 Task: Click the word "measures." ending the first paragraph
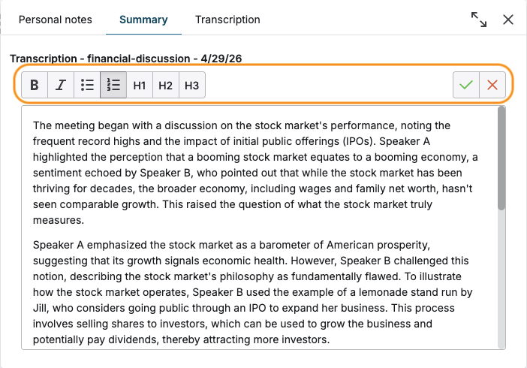59,220
